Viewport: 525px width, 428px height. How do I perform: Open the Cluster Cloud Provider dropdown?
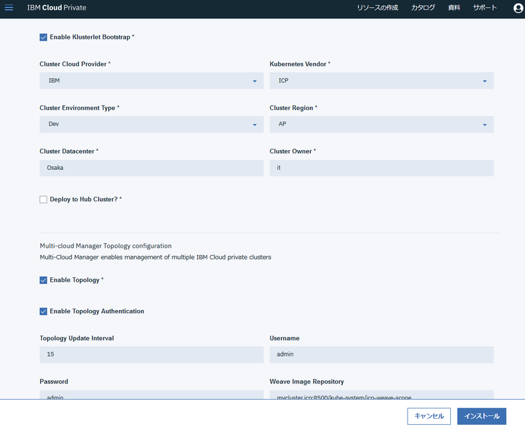(x=152, y=81)
